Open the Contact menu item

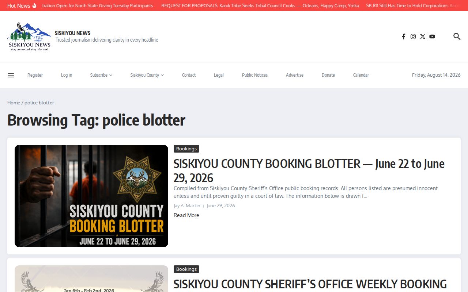[x=189, y=75]
